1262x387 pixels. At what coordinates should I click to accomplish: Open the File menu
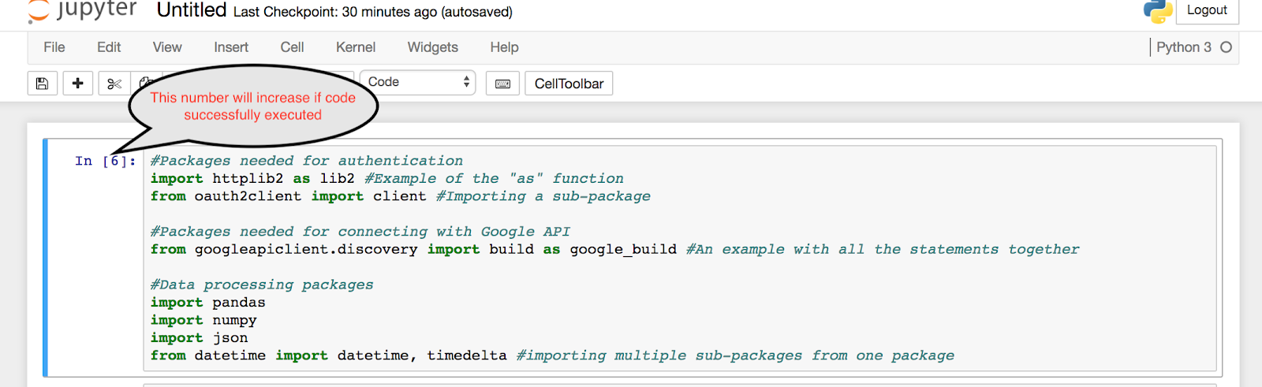(x=54, y=47)
